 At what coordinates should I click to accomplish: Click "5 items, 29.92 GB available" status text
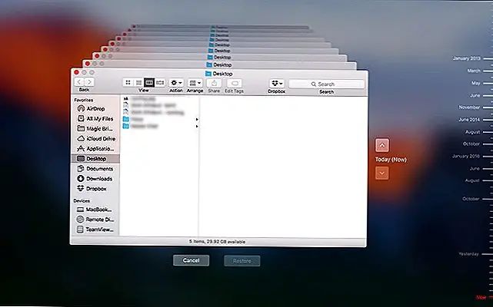click(x=217, y=242)
